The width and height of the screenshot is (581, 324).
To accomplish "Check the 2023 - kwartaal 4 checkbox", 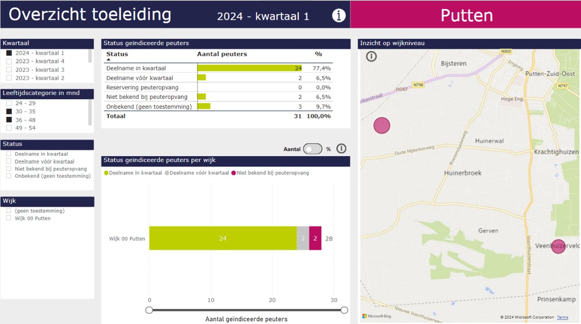I will [x=9, y=61].
